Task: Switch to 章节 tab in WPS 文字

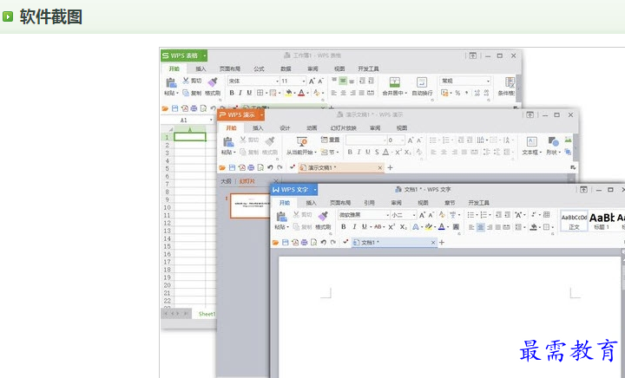Action: pos(450,203)
